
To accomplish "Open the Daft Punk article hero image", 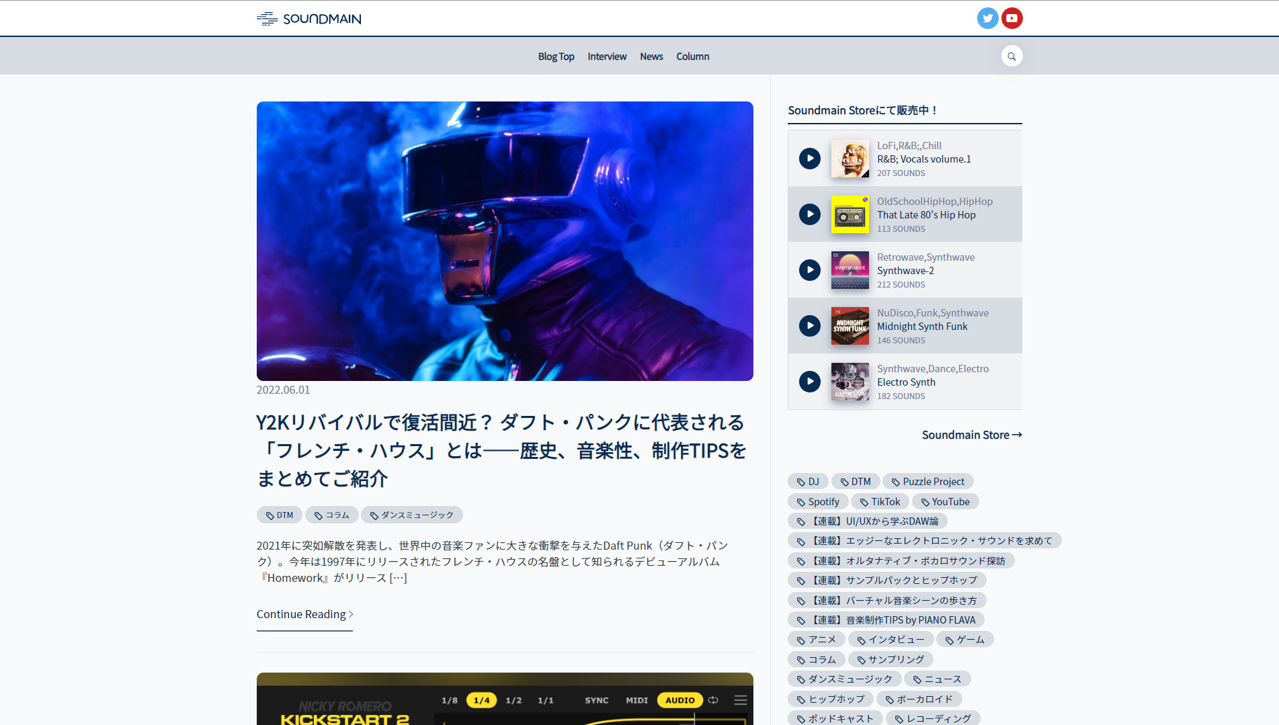I will tap(505, 241).
